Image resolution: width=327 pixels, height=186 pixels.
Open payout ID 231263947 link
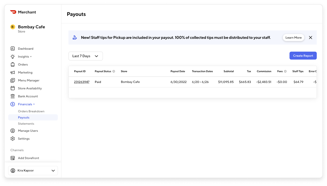(82, 82)
